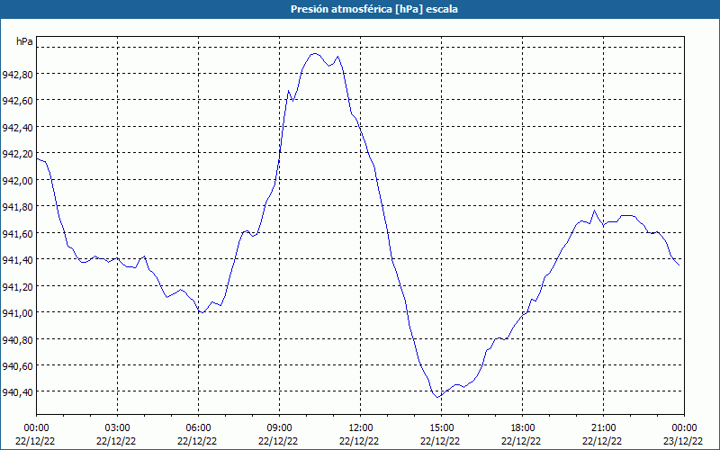The height and width of the screenshot is (450, 720).
Task: Click the 06:00 time label
Action: coord(198,427)
